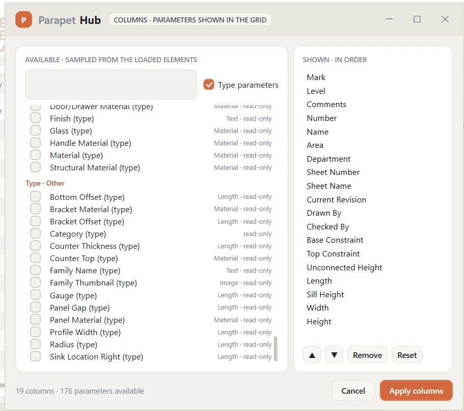The width and height of the screenshot is (464, 411).
Task: Pick Name in the shown list
Action: (x=318, y=132)
